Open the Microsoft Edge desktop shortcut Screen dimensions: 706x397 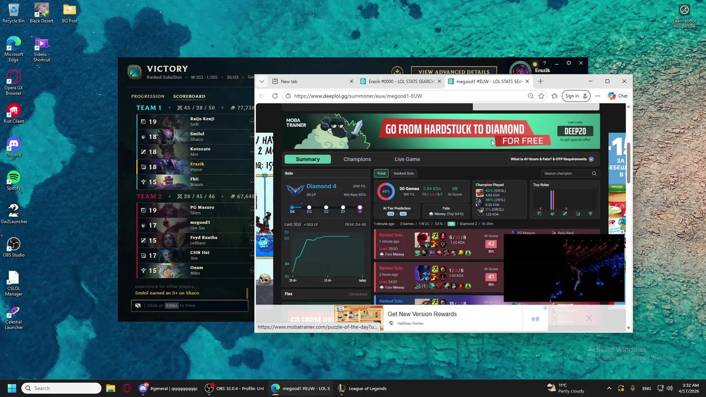point(14,50)
